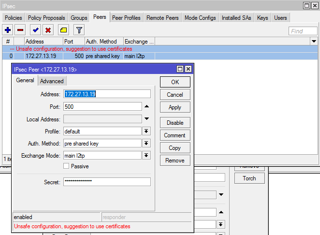Open the Auth. Method dropdown
This screenshot has height=235, width=320.
pyautogui.click(x=146, y=143)
